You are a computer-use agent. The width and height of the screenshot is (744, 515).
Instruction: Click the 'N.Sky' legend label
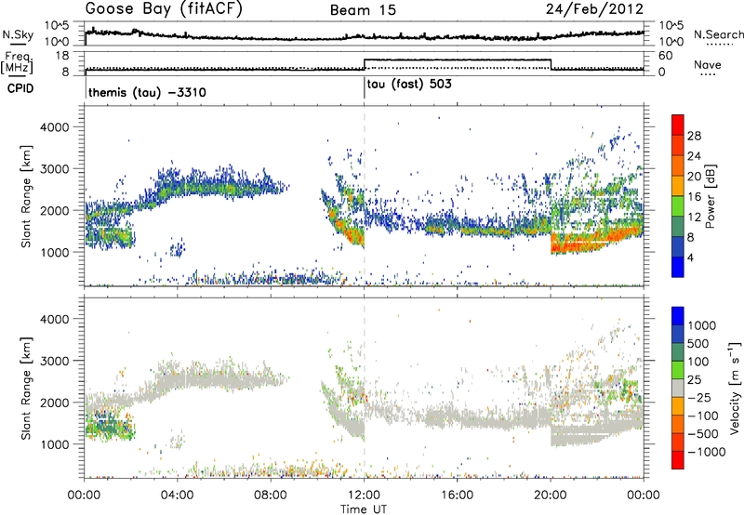[x=18, y=34]
